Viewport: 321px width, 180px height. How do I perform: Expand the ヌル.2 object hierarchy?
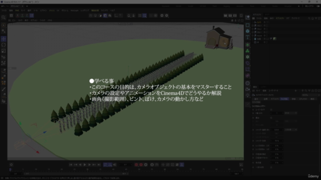coord(253,29)
